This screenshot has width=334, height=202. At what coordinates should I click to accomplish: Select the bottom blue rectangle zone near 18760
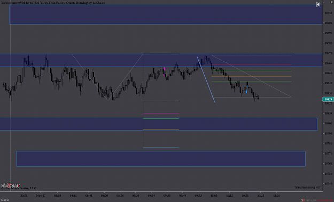161,159
